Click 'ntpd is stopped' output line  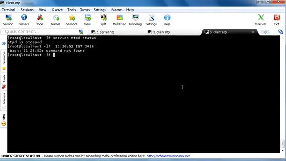[25, 42]
